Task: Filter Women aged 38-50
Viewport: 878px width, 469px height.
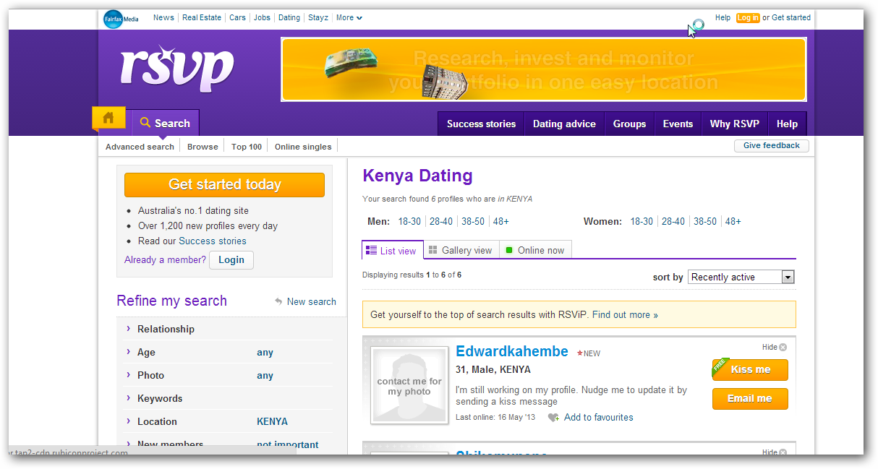Action: pos(705,222)
